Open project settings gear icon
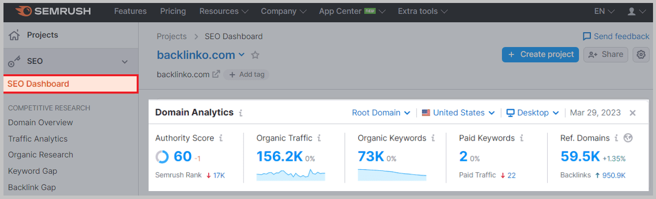The image size is (656, 199). [641, 54]
